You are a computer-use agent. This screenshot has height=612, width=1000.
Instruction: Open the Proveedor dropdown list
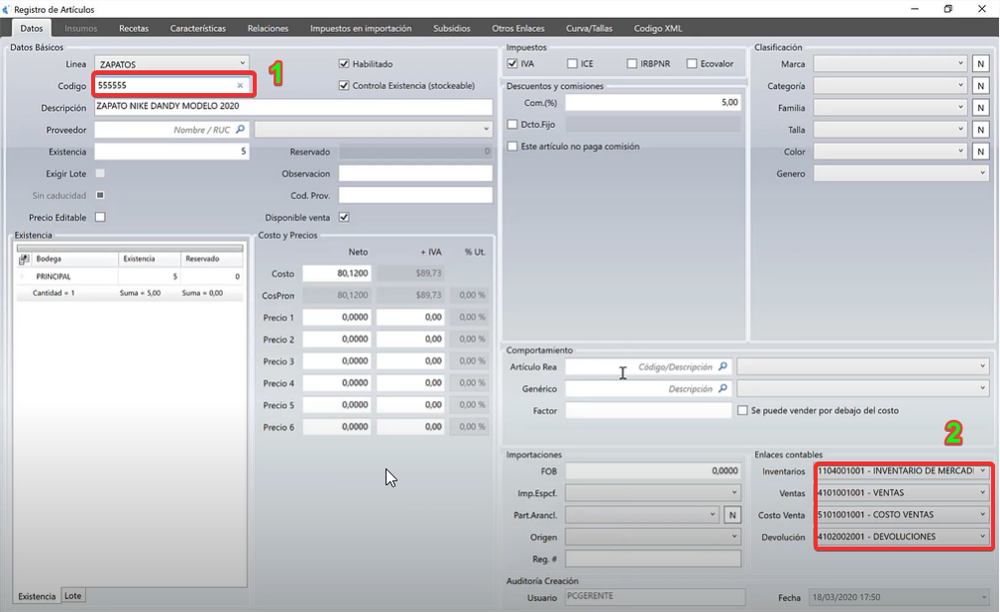(486, 130)
